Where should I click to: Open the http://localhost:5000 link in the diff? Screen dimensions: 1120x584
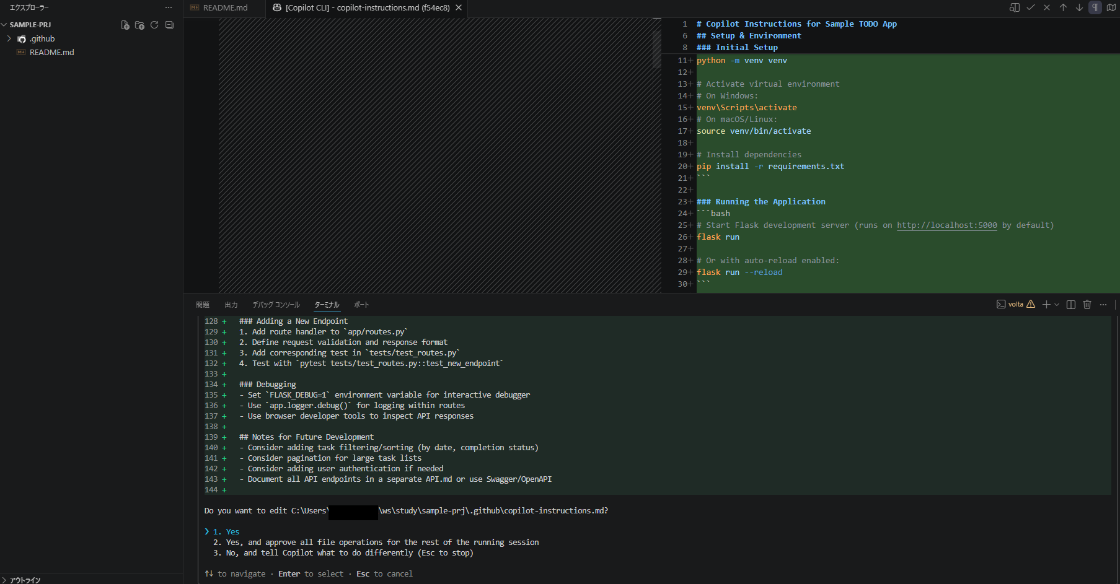947,225
